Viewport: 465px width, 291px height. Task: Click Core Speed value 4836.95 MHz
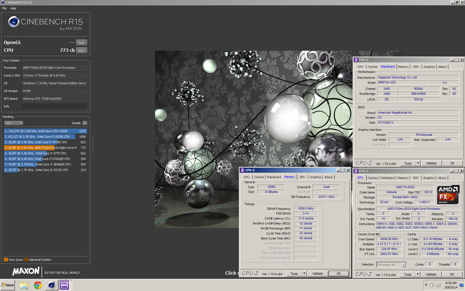[389, 239]
